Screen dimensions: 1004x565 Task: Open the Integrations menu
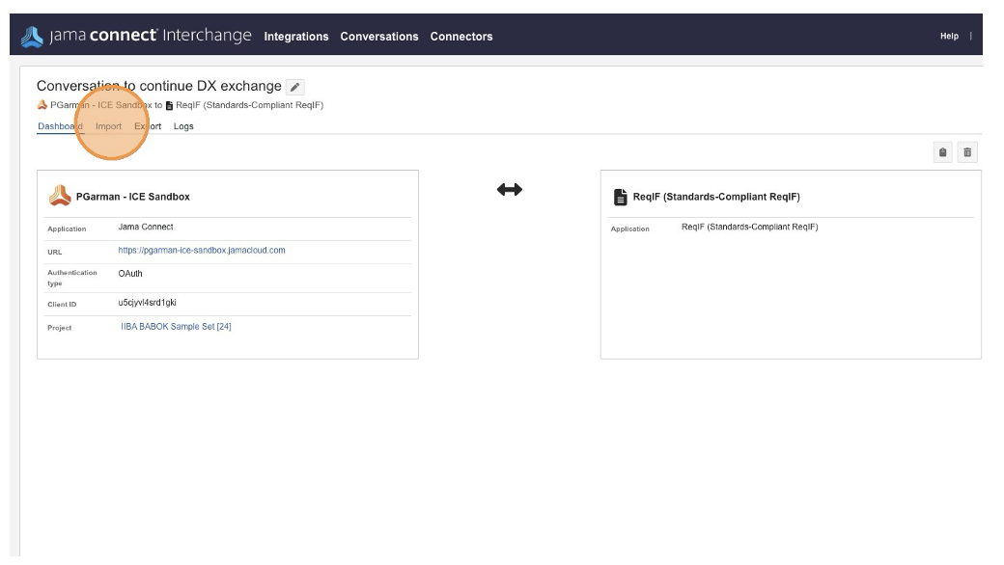(295, 37)
